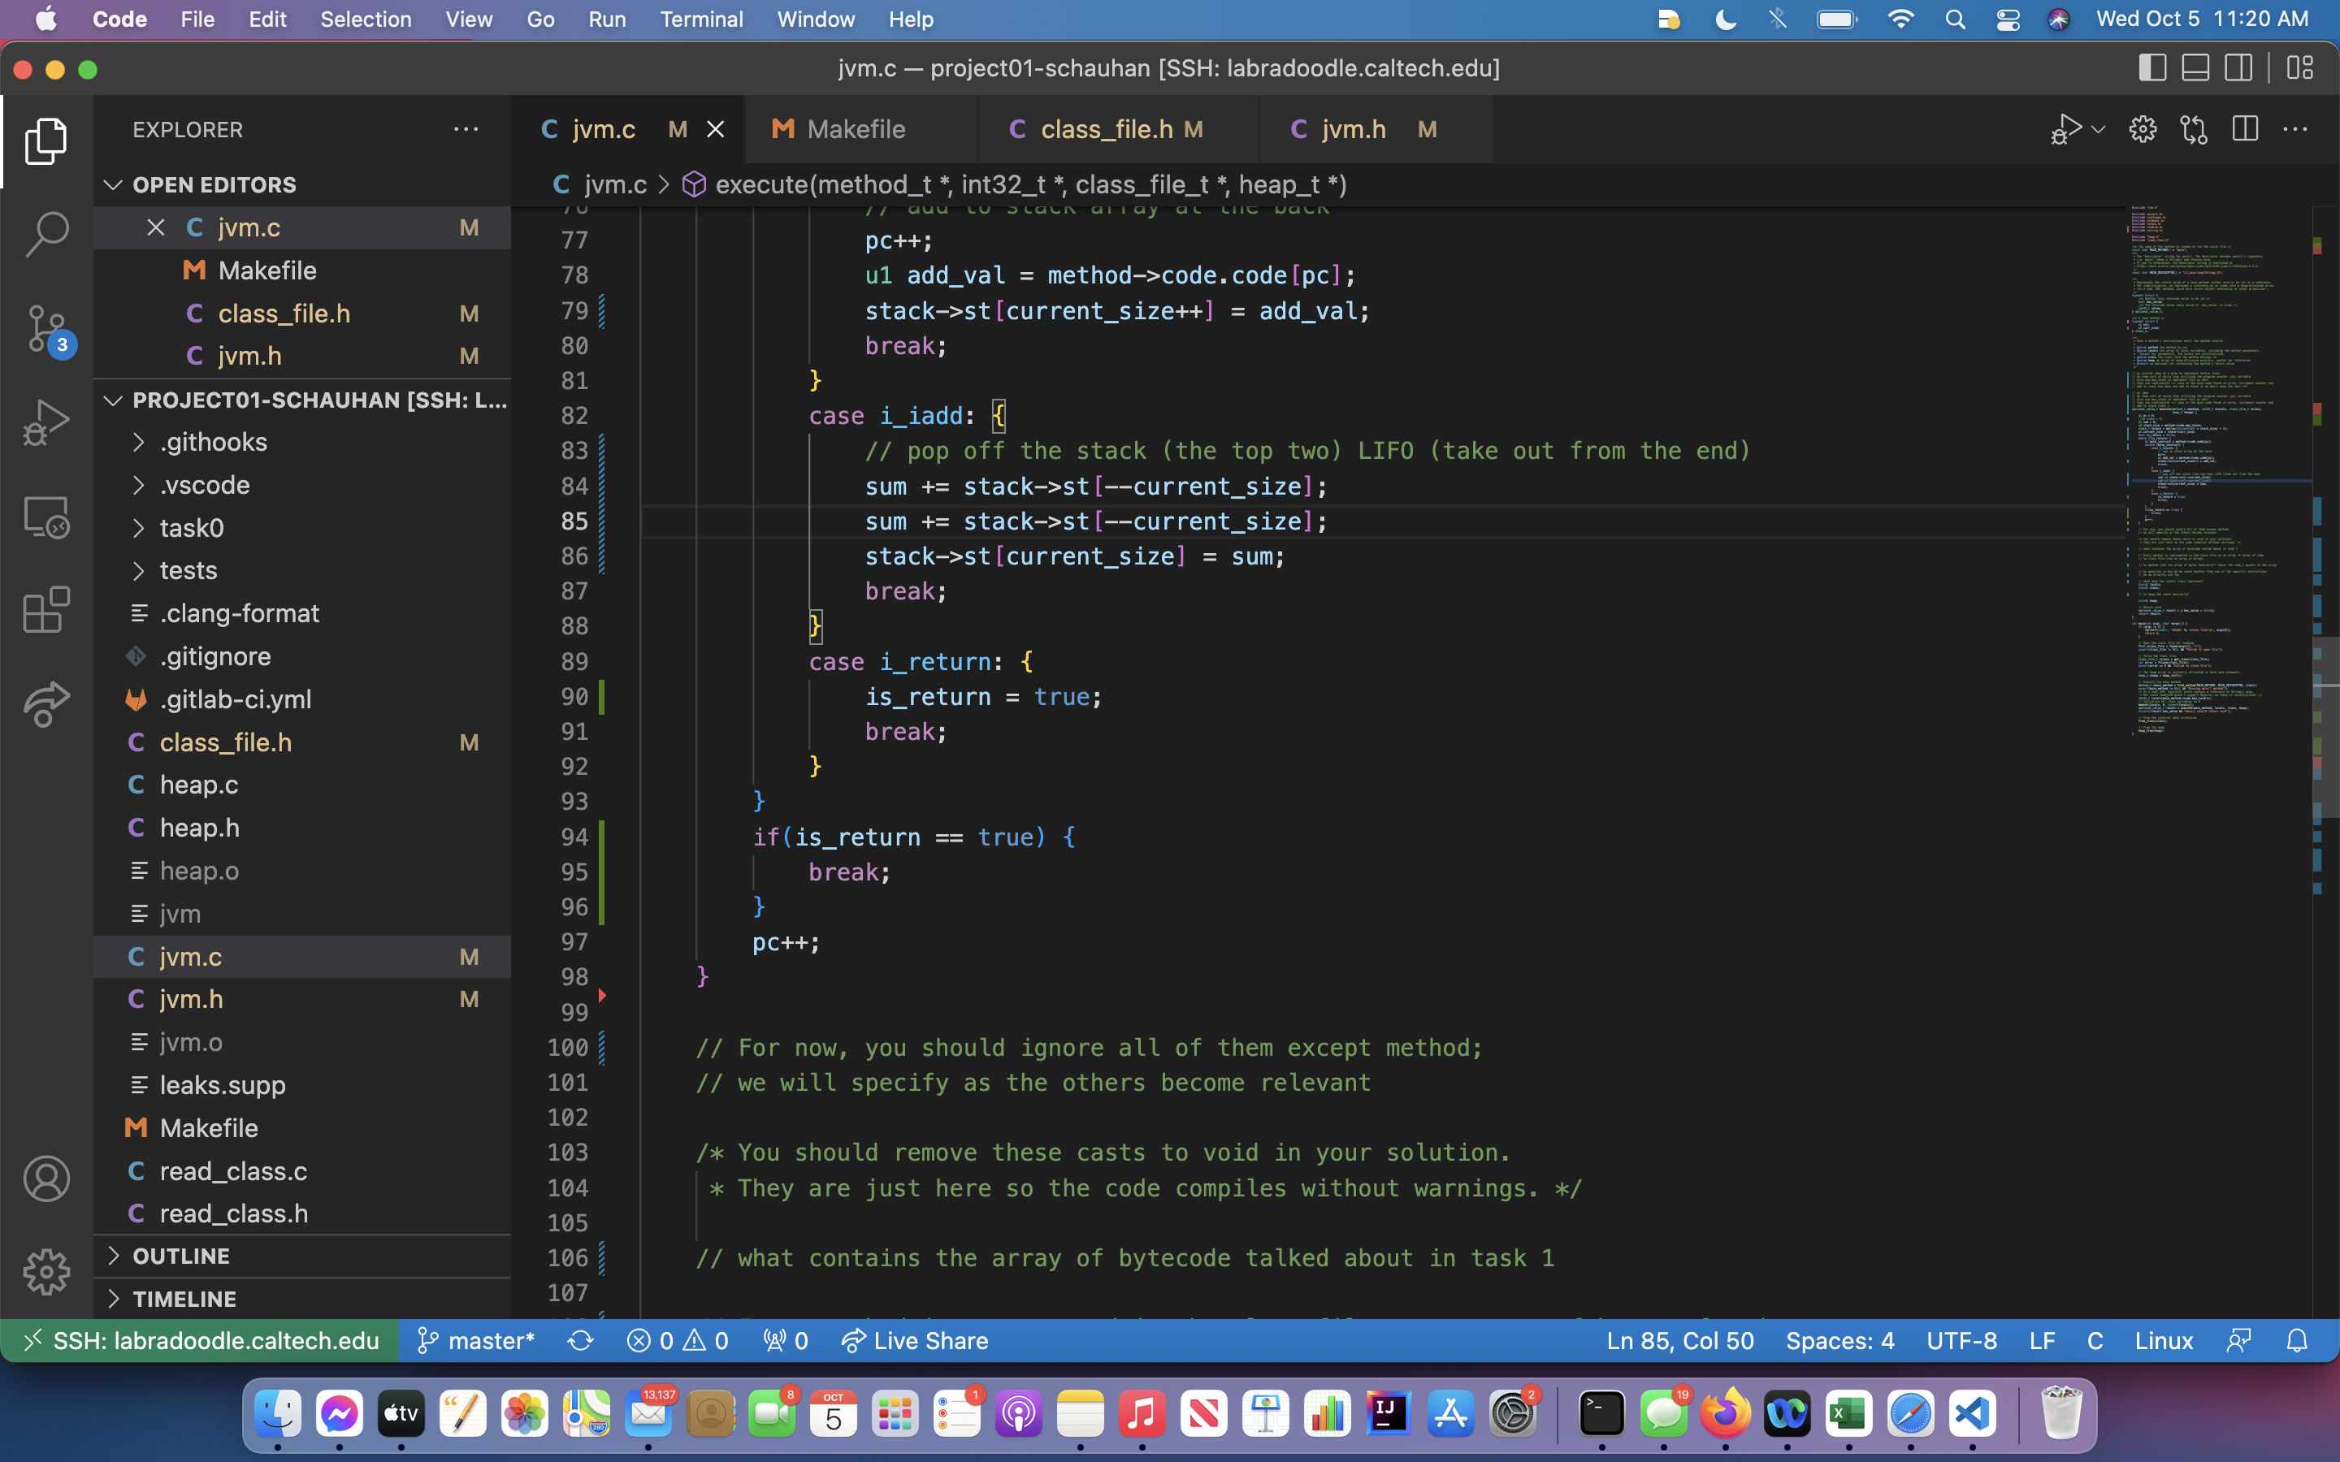Viewport: 2340px width, 1462px height.
Task: Open the Extensions view
Action: pos(45,610)
